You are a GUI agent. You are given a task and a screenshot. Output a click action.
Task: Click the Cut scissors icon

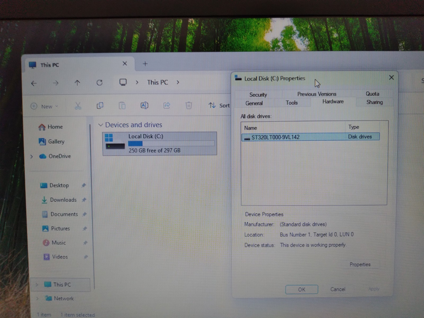click(78, 106)
